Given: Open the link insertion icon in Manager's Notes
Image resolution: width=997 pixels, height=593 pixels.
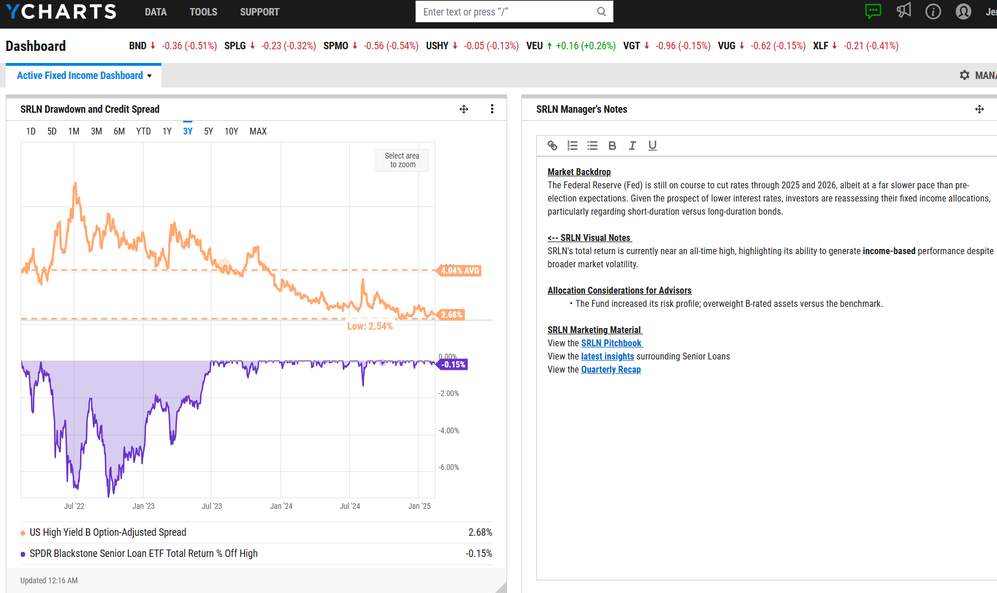Looking at the screenshot, I should (x=552, y=145).
